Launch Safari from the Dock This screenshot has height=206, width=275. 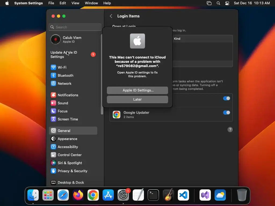pyautogui.click(x=63, y=195)
